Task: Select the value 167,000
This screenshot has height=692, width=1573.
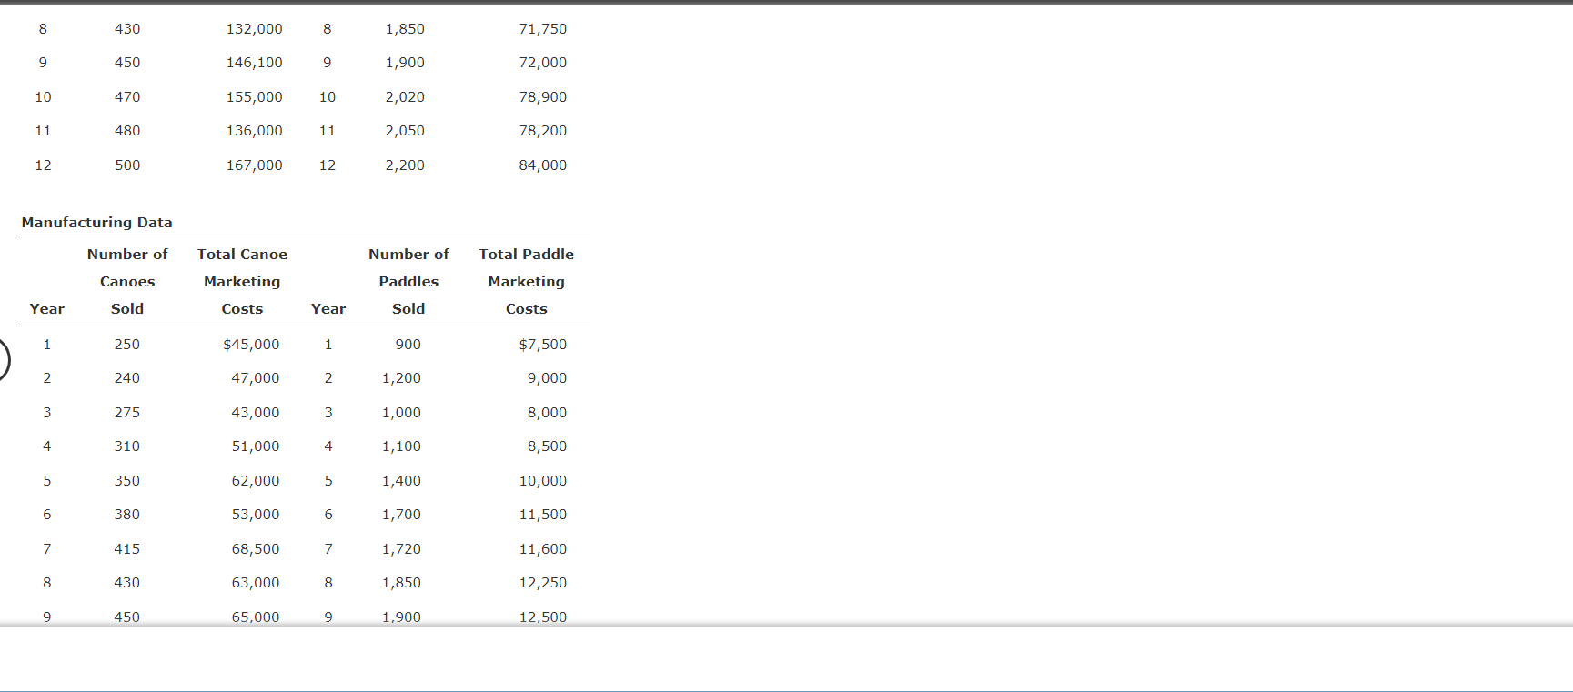Action: 255,165
